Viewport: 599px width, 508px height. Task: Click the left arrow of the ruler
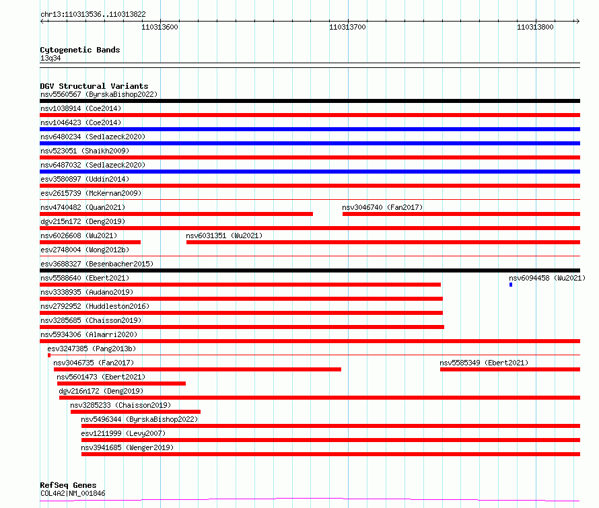43,22
